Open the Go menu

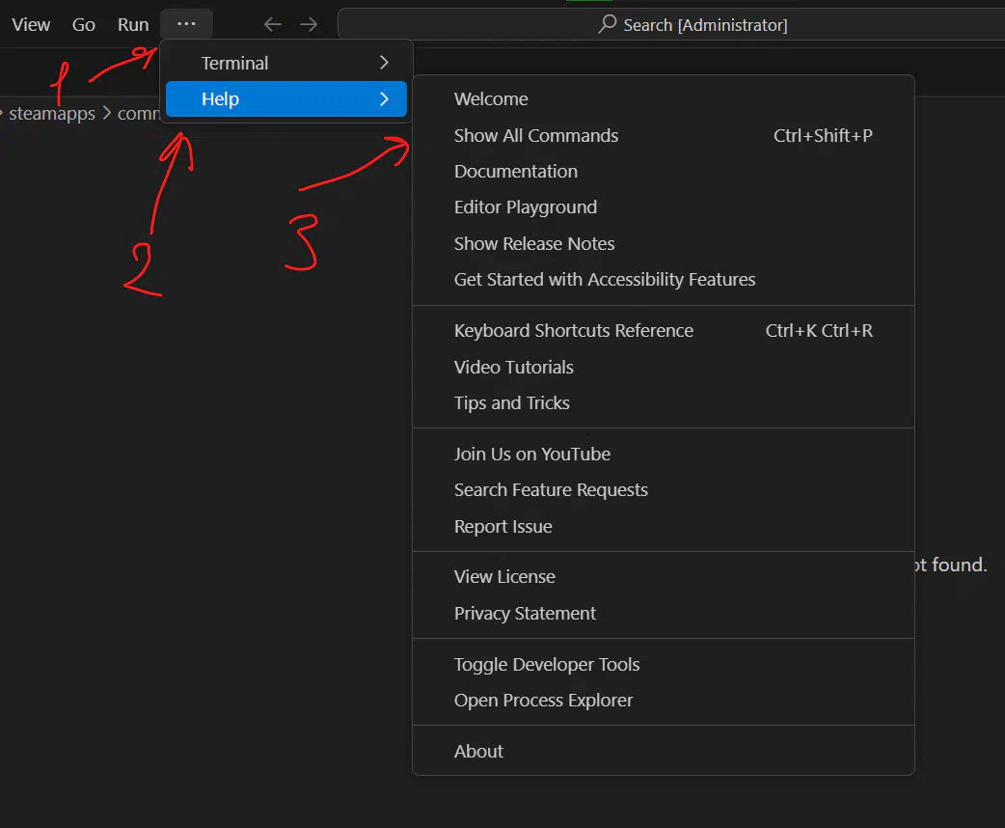coord(84,25)
